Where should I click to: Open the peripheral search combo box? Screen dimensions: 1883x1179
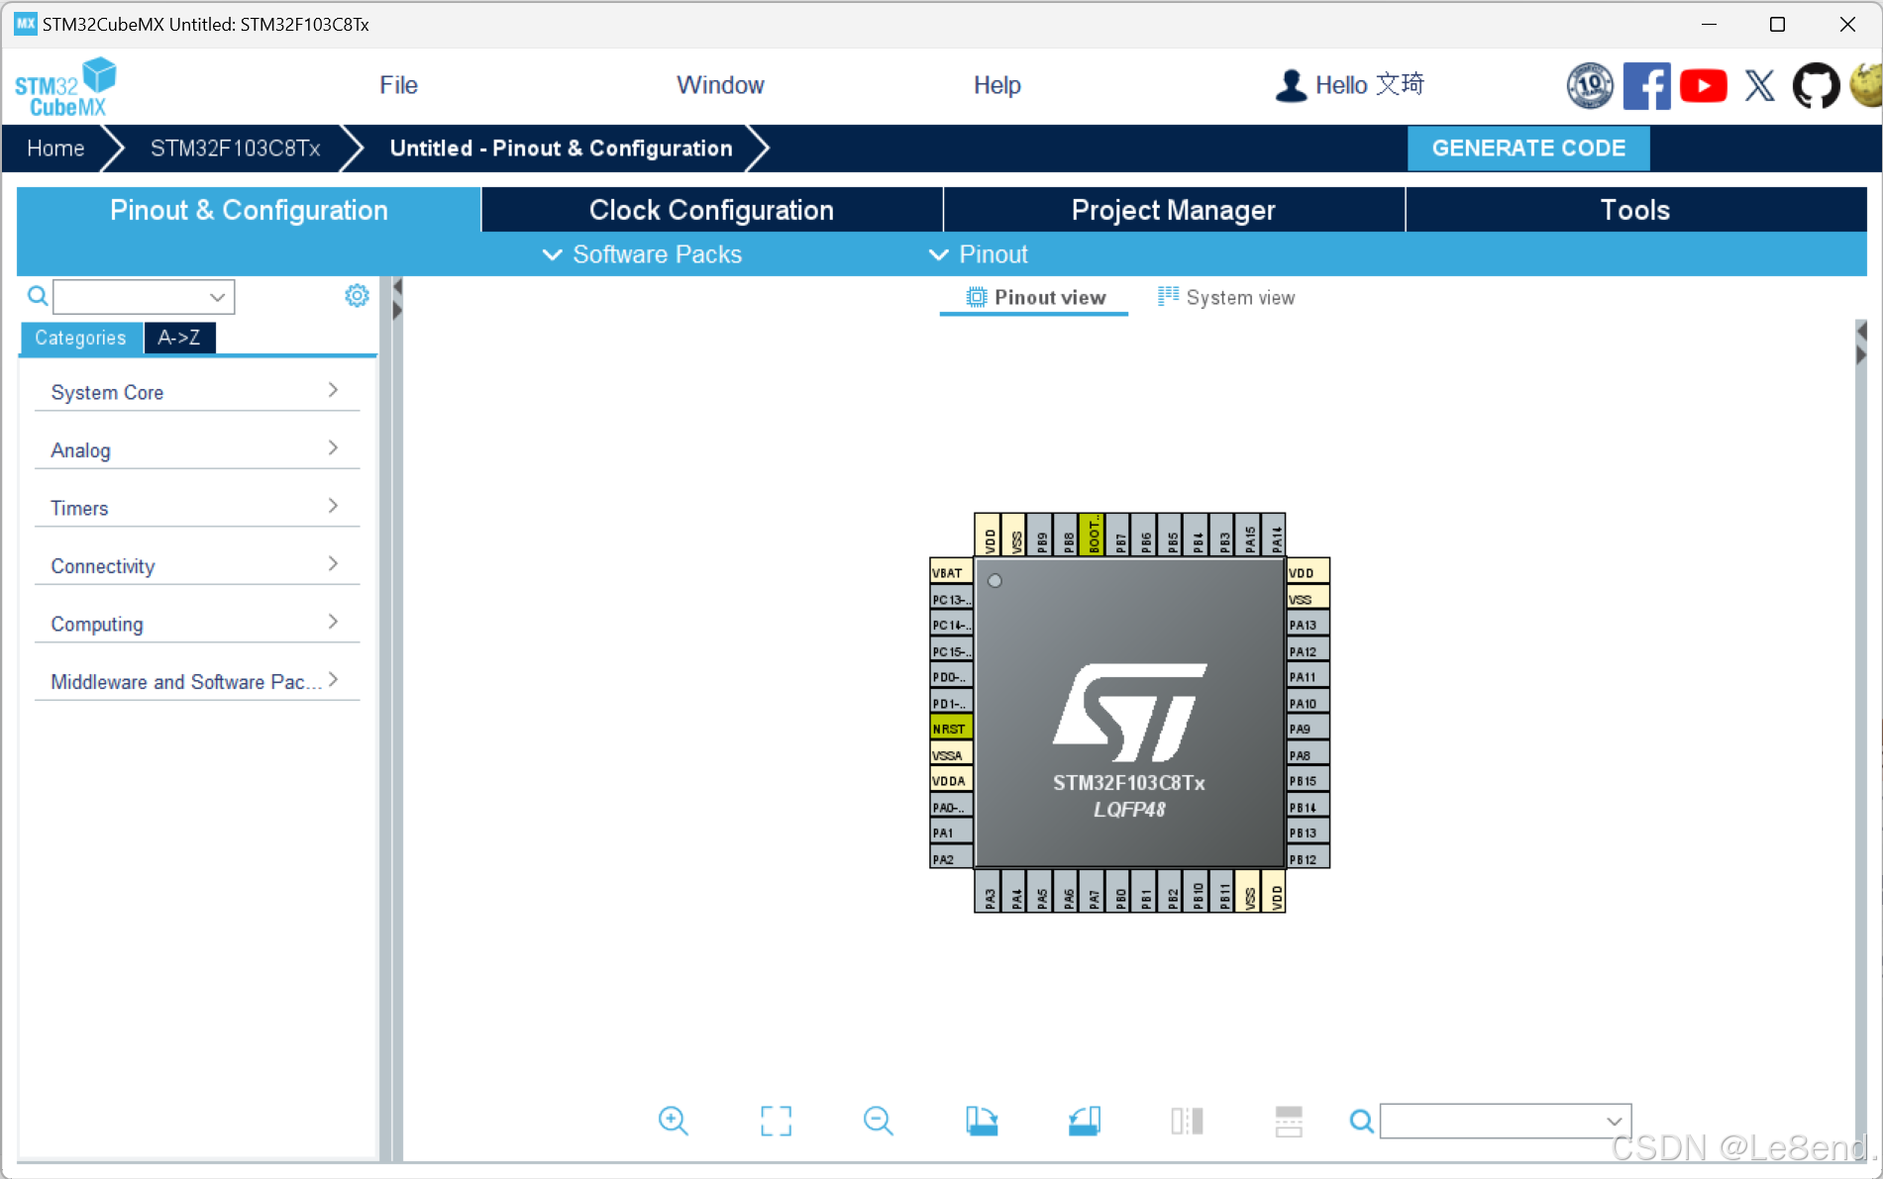(143, 296)
